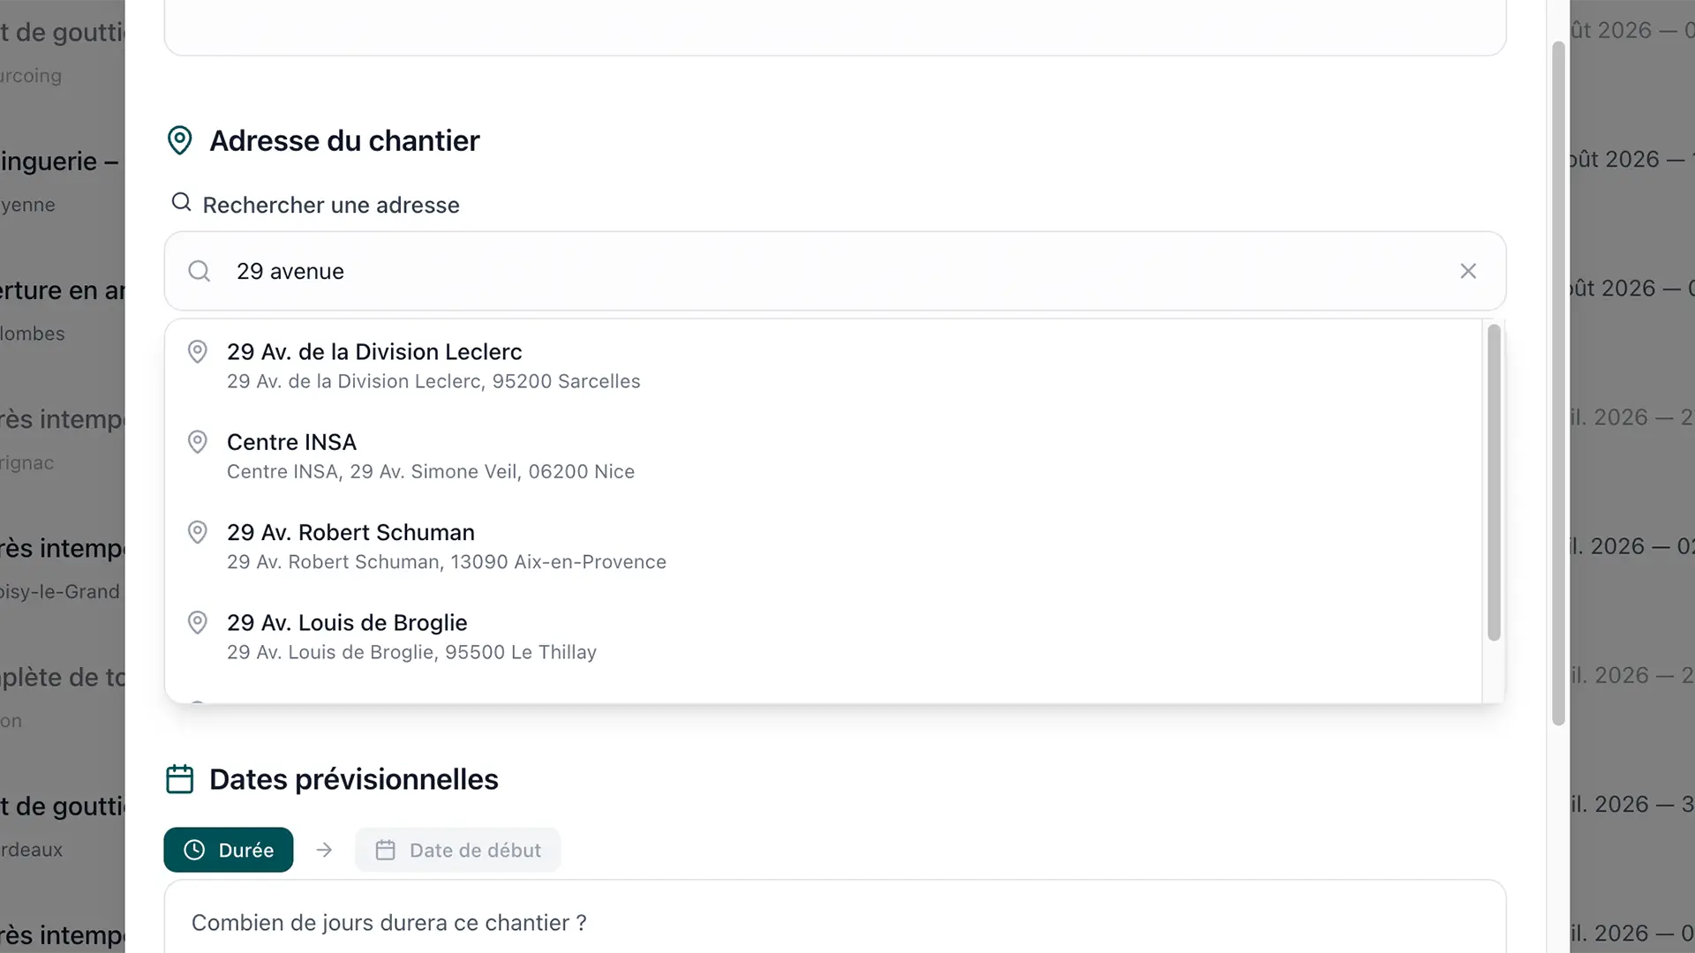This screenshot has height=953, width=1695.
Task: Choose suggestion 29 Av. de la Division Leclerc, Sarcelles
Action: coord(823,365)
